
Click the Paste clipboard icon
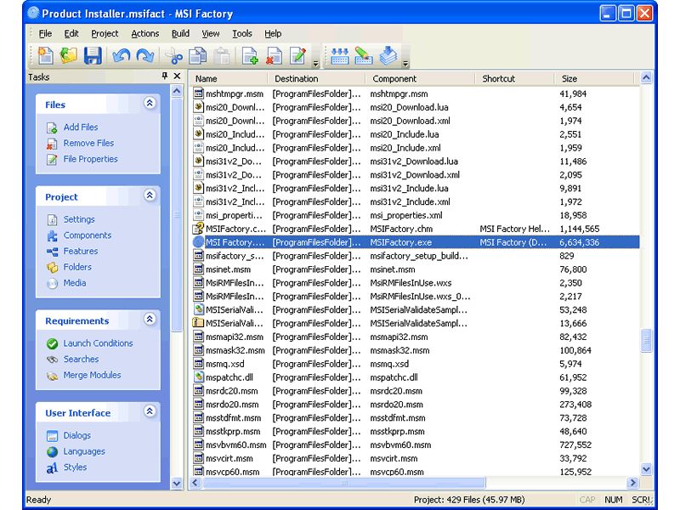pyautogui.click(x=223, y=56)
